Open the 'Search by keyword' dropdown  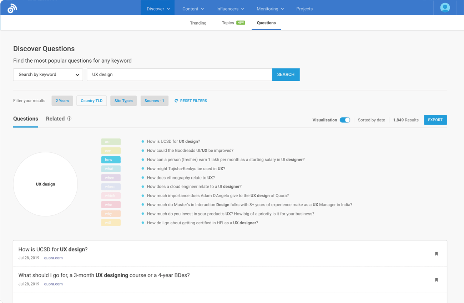pos(48,75)
